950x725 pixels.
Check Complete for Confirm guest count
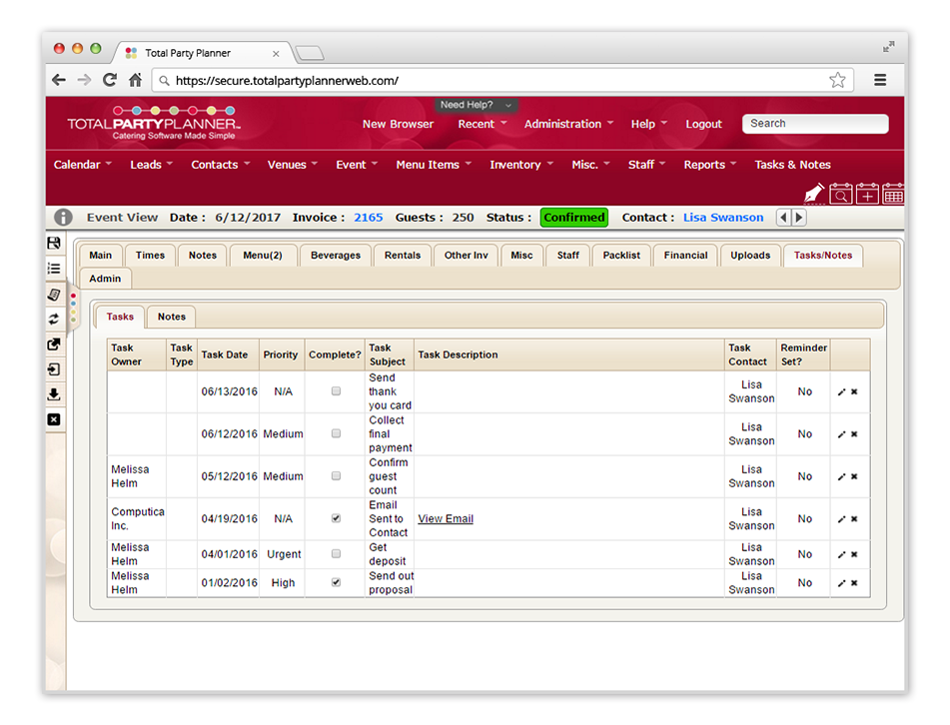click(336, 476)
